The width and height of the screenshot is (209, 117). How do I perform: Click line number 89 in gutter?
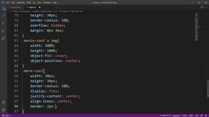16,71
